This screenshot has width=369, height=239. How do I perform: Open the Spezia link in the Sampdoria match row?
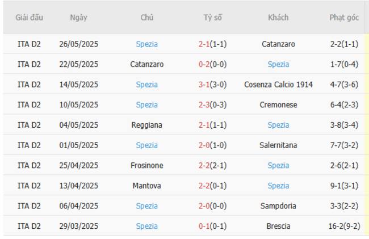coord(147,206)
